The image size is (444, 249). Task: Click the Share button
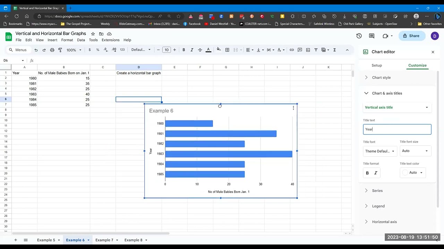click(x=411, y=36)
